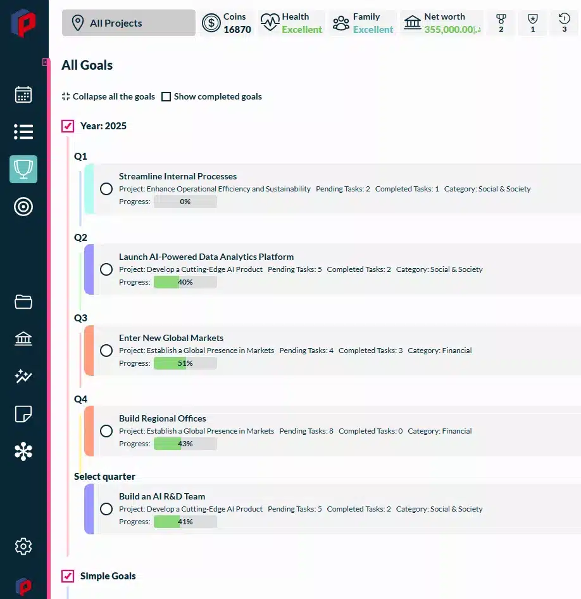Toggle the sidebar collapse handle
Viewport: 581px width, 599px height.
(45, 62)
